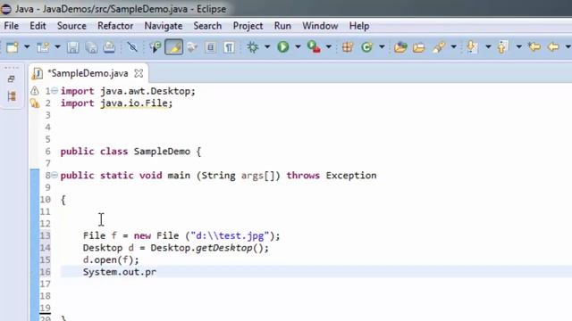Click the New Java Package icon
This screenshot has height=321, width=572.
pyautogui.click(x=348, y=47)
